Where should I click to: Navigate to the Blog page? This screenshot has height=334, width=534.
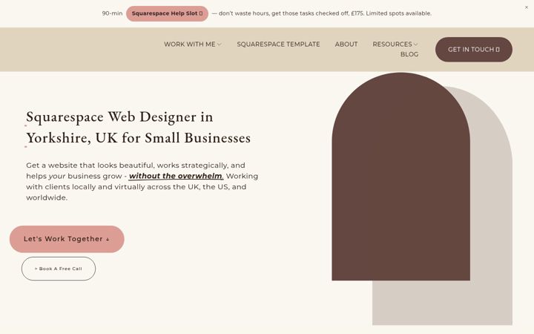pos(409,54)
